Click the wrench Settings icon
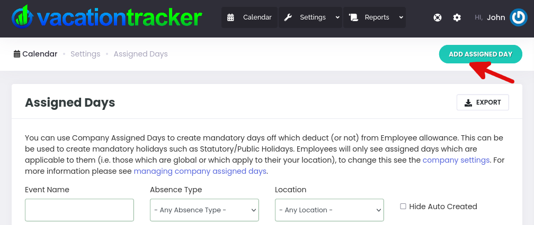The height and width of the screenshot is (225, 534). (288, 17)
